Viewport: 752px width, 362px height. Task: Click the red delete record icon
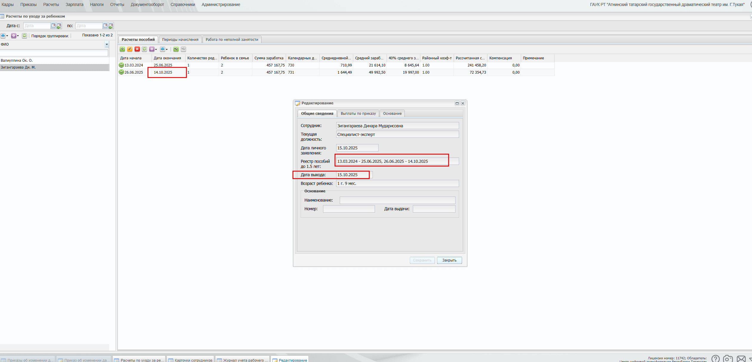(137, 49)
